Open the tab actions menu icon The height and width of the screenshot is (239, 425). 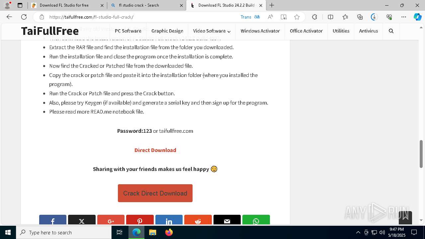click(20, 5)
